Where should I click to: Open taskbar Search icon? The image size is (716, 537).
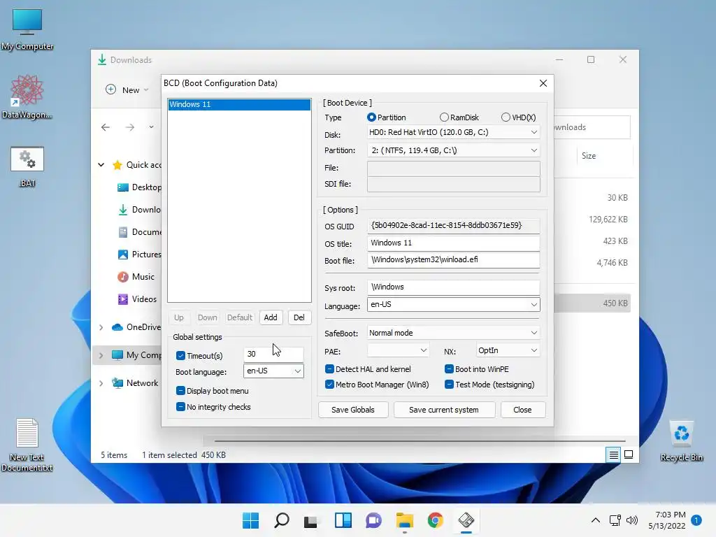coord(281,520)
